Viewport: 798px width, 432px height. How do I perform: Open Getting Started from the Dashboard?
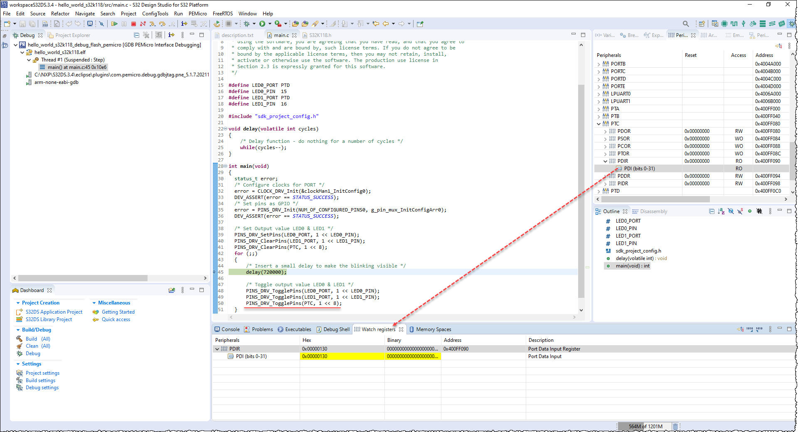click(118, 312)
